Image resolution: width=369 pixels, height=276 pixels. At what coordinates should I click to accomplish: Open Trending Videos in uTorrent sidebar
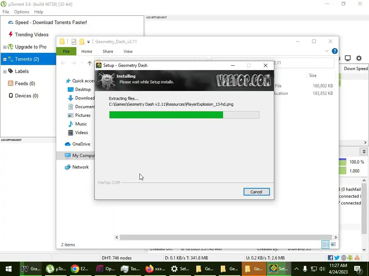(32, 34)
